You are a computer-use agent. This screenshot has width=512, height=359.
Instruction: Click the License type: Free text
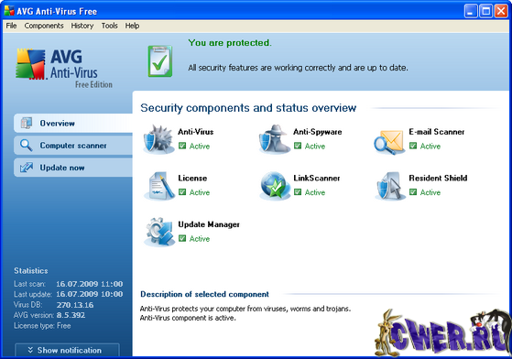[42, 326]
